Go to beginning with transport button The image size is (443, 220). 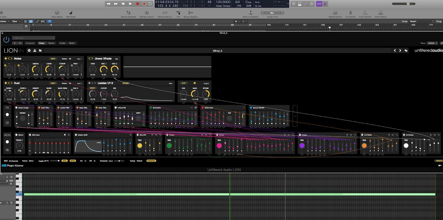[123, 4]
